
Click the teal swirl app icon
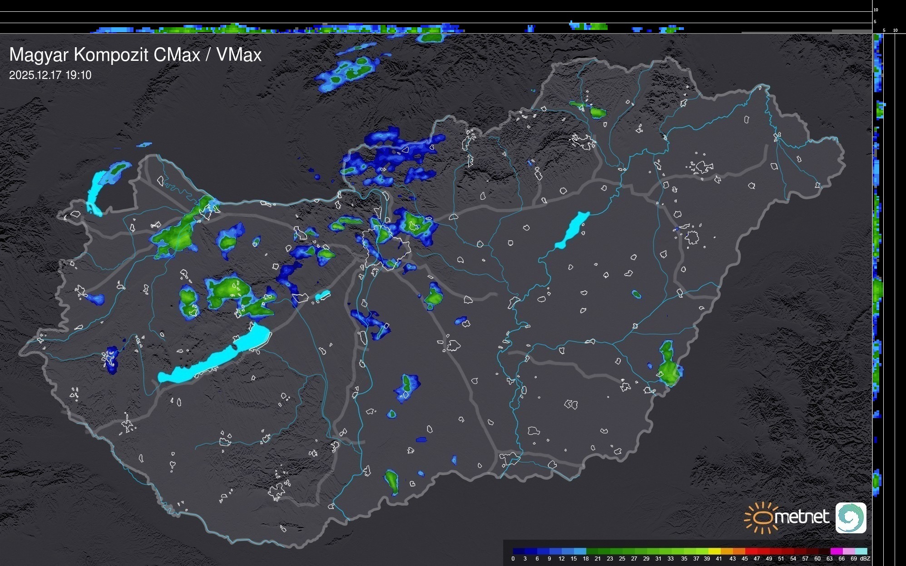[x=851, y=517]
